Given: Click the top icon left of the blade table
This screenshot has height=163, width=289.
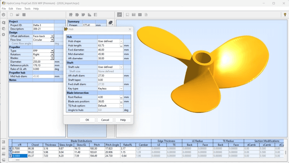Looking at the screenshot, I should tap(4, 142).
